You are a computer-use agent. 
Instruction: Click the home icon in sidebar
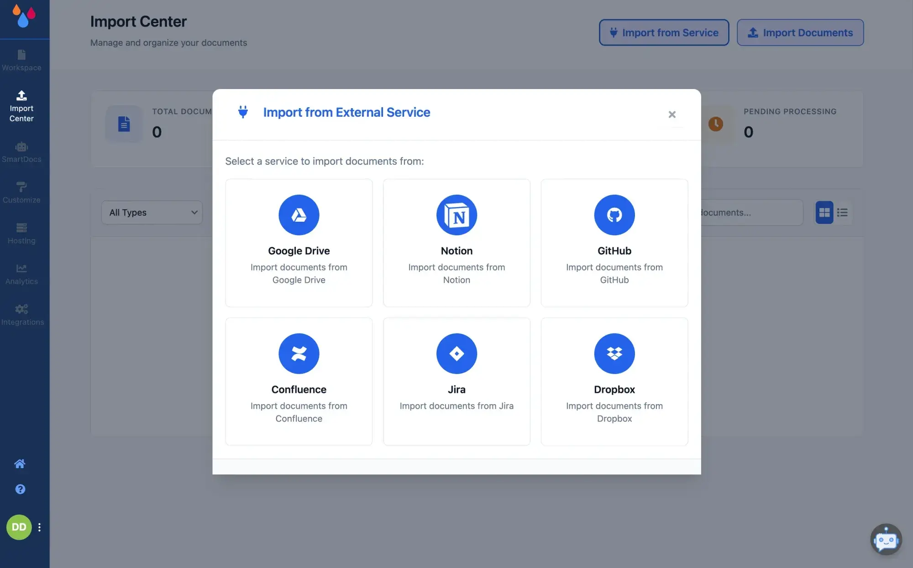[x=20, y=464]
